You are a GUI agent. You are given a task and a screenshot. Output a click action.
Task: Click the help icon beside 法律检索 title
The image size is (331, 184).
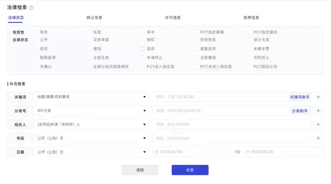32,8
